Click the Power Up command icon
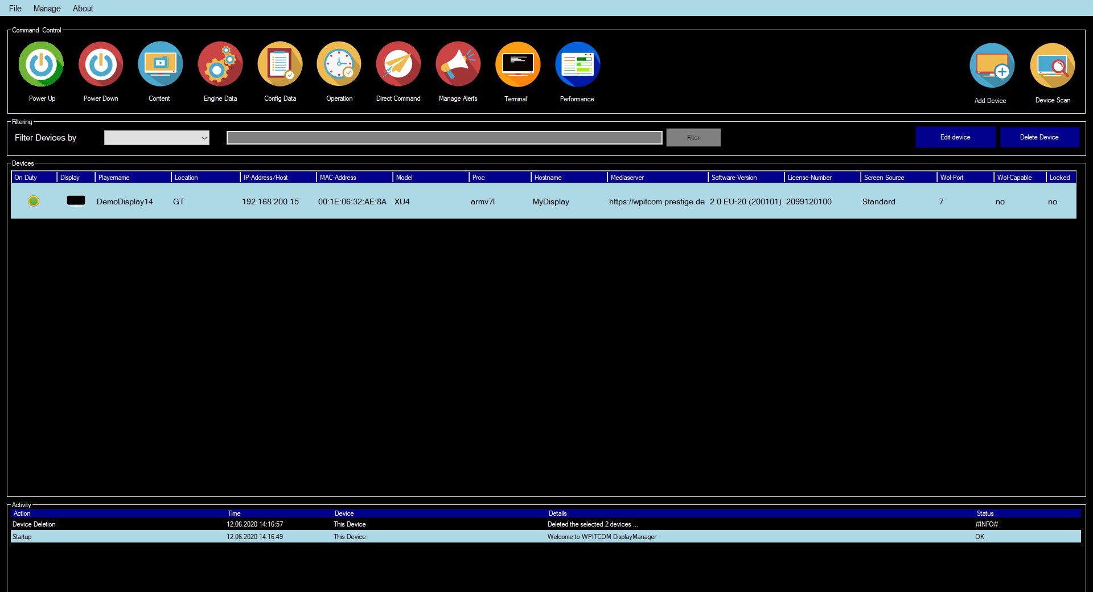 (41, 64)
